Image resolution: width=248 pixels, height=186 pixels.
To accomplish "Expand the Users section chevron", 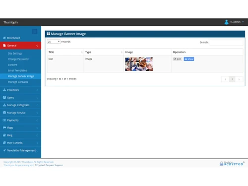I will coord(37,98).
